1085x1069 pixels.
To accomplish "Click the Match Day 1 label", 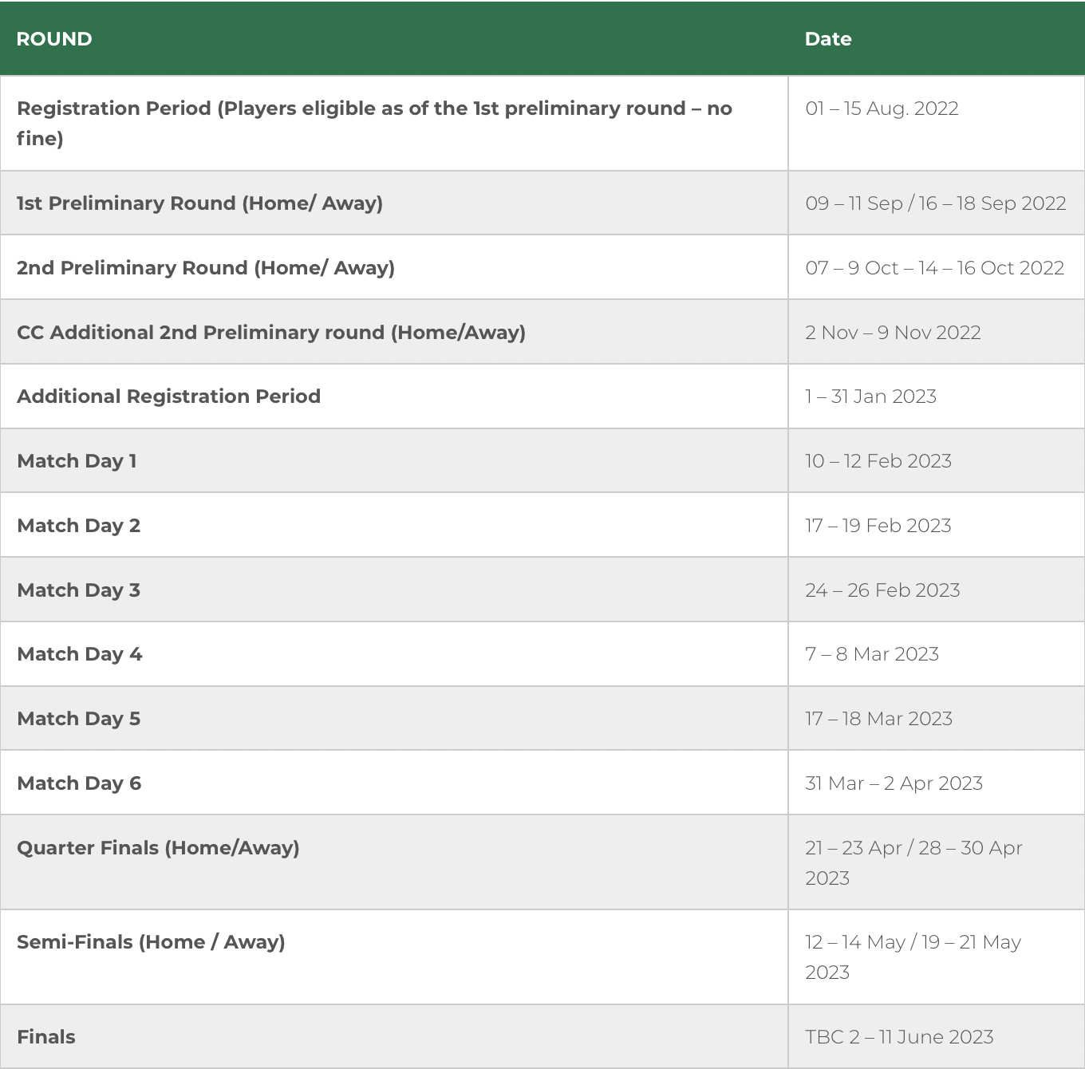I will tap(77, 461).
